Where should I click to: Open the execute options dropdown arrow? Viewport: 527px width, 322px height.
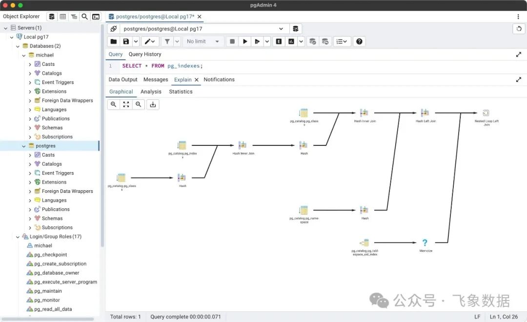pos(267,41)
